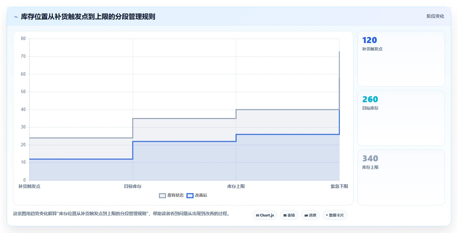This screenshot has width=458, height=233.
Task: Click the 340 库存上限 card value
Action: (x=370, y=159)
